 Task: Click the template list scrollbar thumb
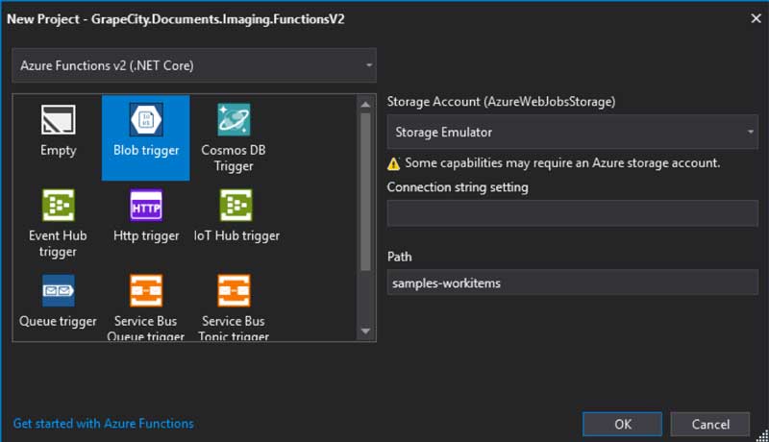pyautogui.click(x=365, y=192)
